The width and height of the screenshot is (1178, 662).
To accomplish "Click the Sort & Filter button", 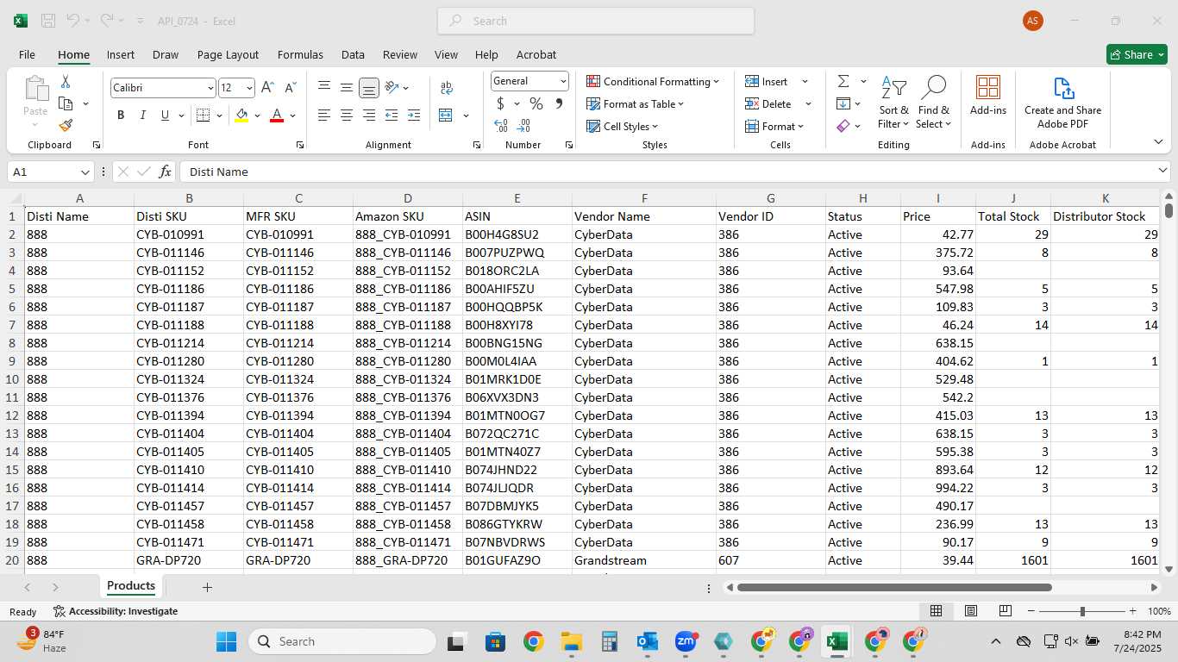I will 893,103.
